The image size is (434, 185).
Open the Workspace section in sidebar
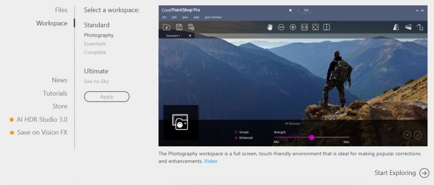point(52,23)
